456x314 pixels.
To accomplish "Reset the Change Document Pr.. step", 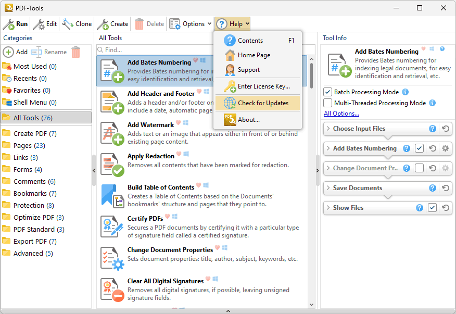I will click(x=433, y=168).
